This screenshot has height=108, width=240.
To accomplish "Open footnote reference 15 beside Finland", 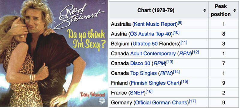I will coord(184,82).
